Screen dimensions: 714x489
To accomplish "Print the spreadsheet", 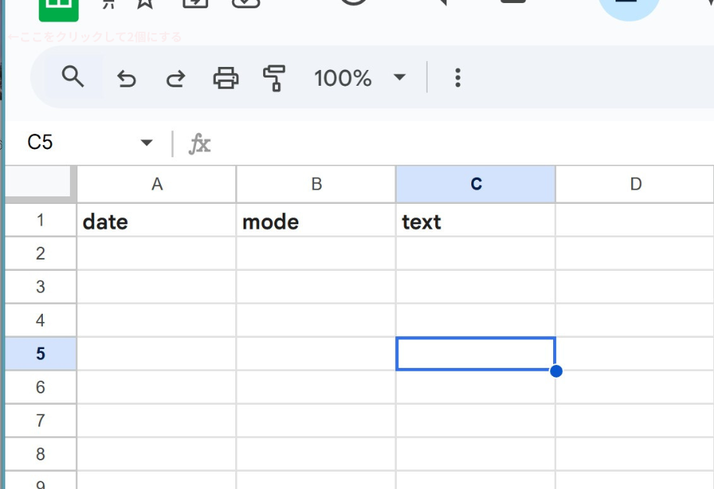I will tap(226, 77).
